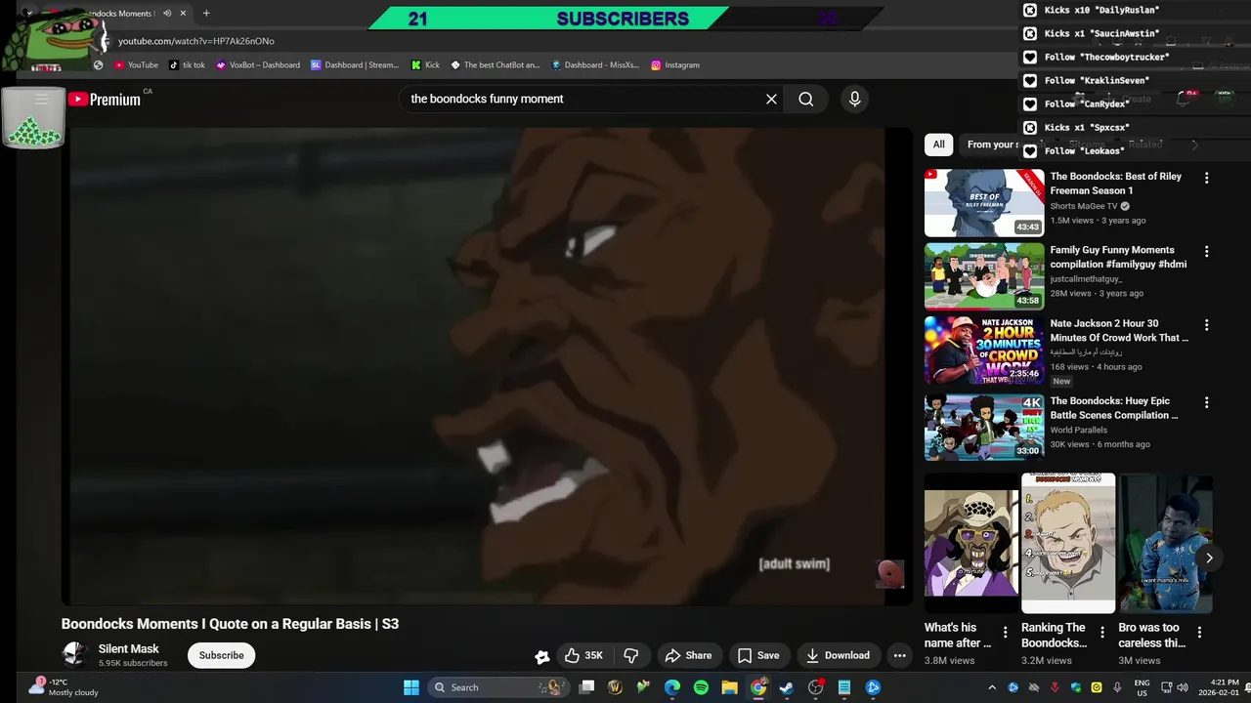Clear the YouTube search box text
Screen dimensions: 1251x703
[x=771, y=99]
